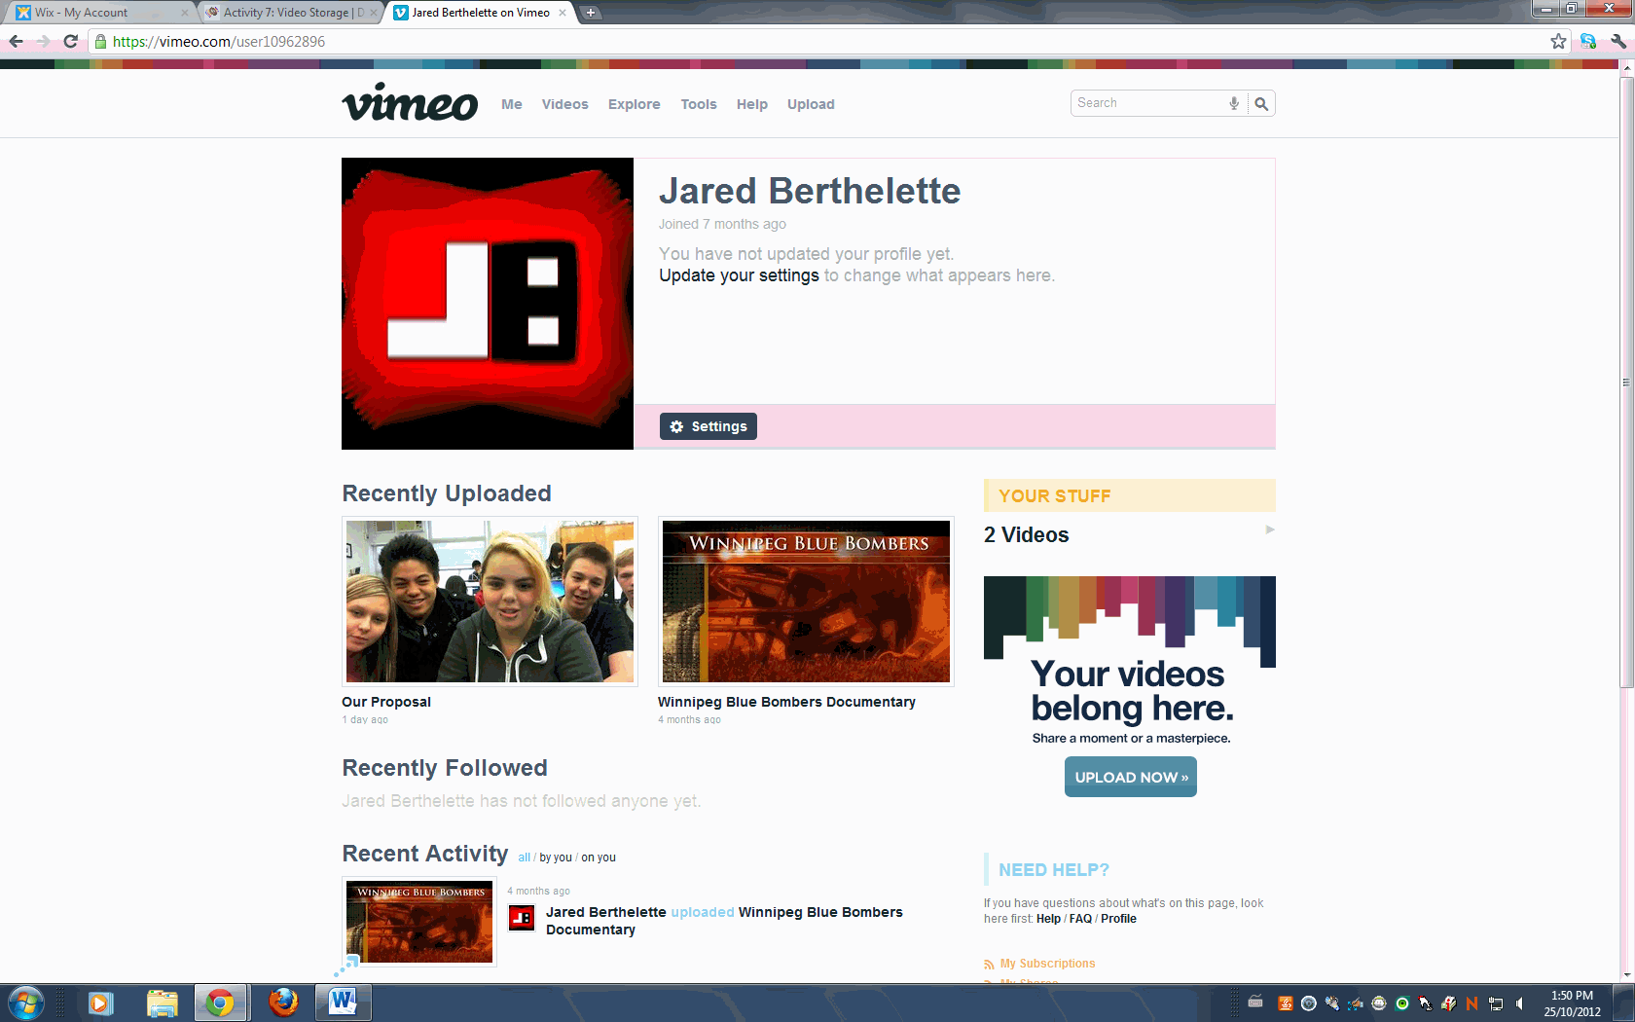Click the volume speaker tray icon

(x=1520, y=1004)
